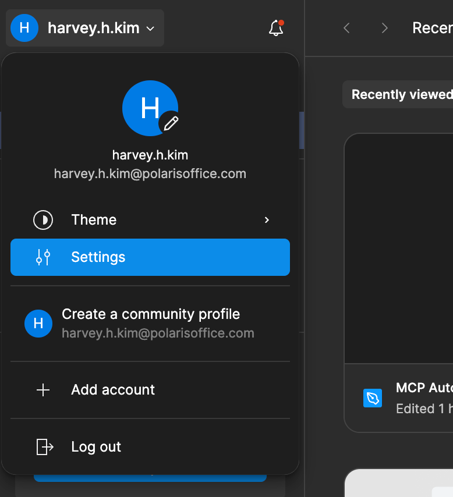Open the notifications bell
This screenshot has height=497, width=453.
tap(276, 28)
